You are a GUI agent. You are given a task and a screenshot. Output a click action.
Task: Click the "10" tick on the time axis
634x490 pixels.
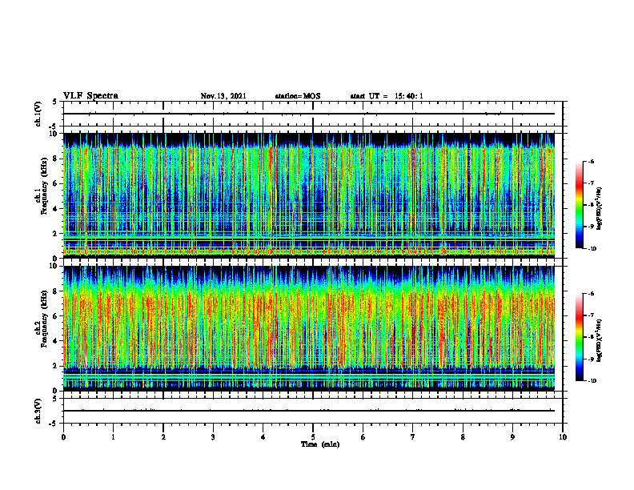pyautogui.click(x=563, y=437)
